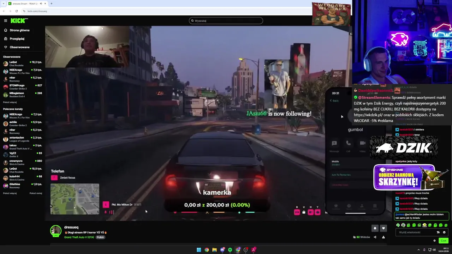
Task: Show hidden system tray icons
Action: 418,250
